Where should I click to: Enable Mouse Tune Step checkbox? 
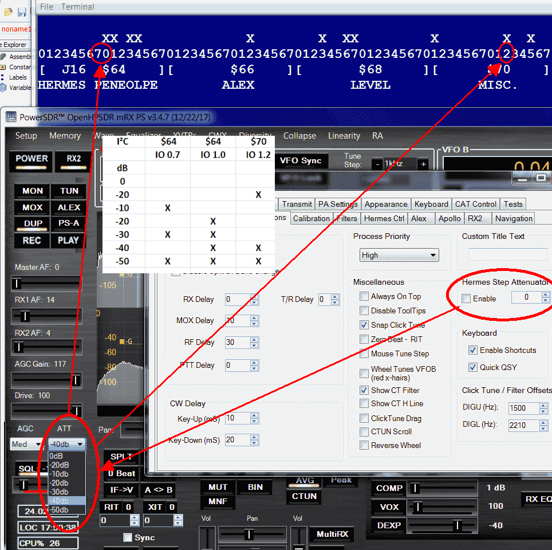[364, 353]
